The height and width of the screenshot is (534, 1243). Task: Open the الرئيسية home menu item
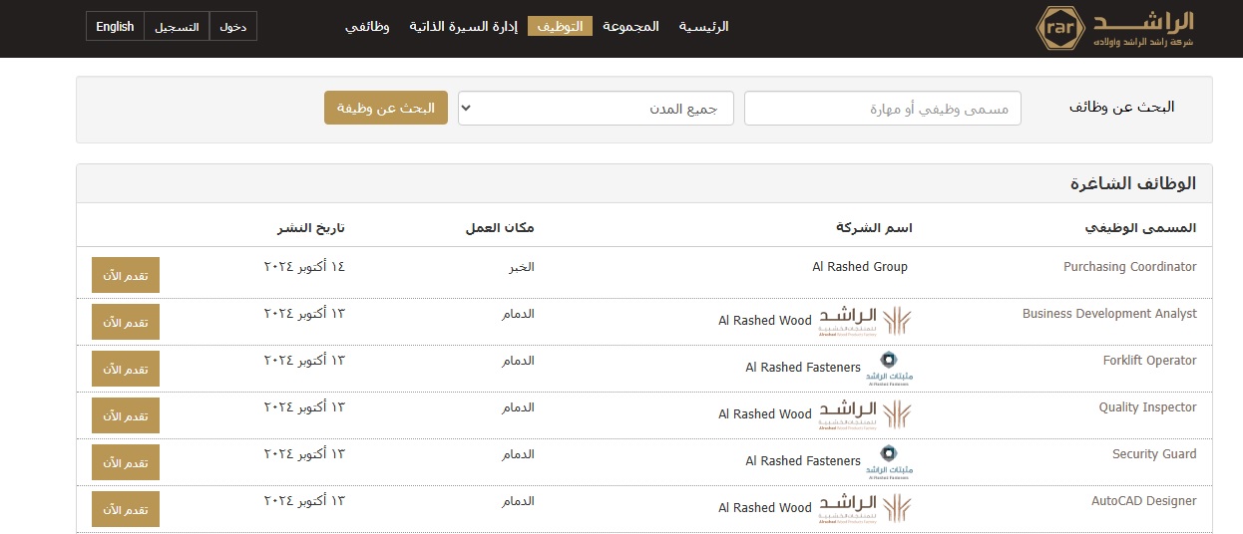704,27
